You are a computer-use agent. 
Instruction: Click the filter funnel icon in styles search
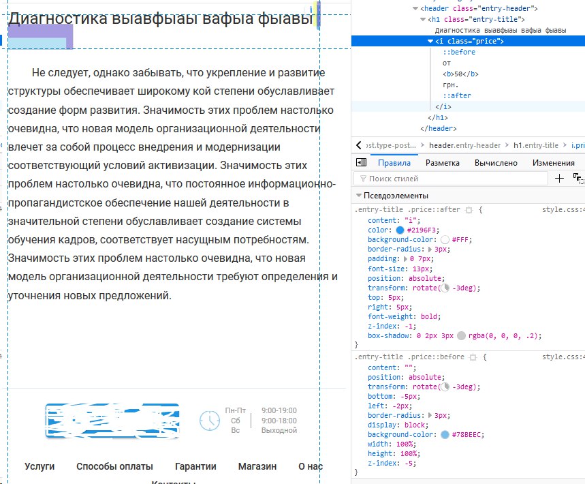click(363, 179)
